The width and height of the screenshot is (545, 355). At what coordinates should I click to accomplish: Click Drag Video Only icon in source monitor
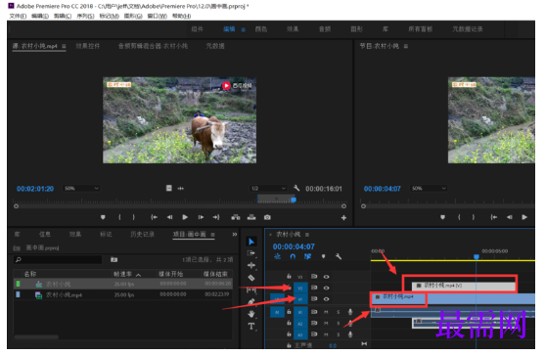(169, 189)
